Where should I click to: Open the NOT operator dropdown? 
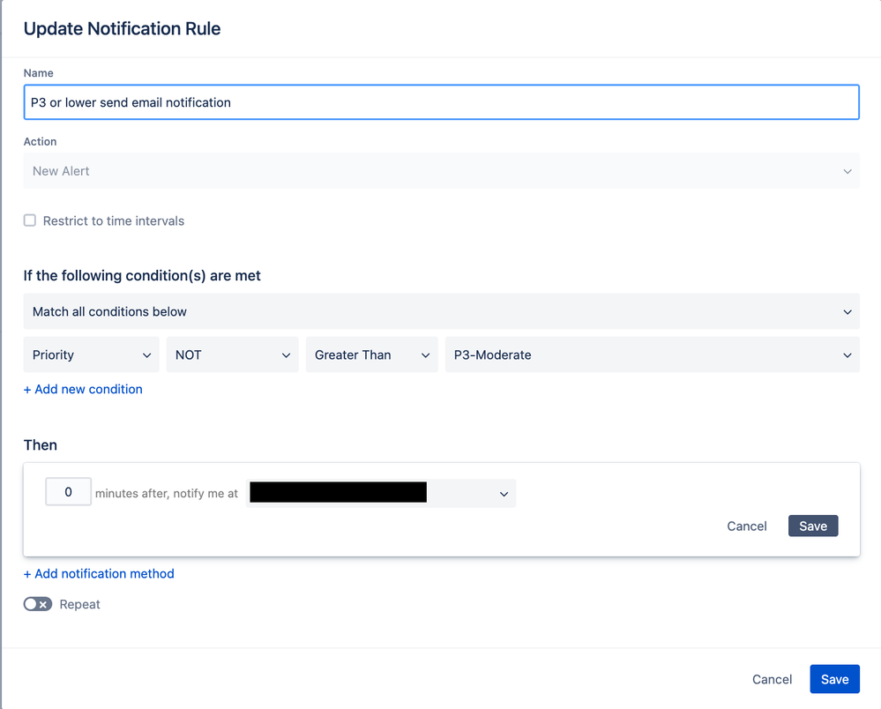pyautogui.click(x=232, y=354)
